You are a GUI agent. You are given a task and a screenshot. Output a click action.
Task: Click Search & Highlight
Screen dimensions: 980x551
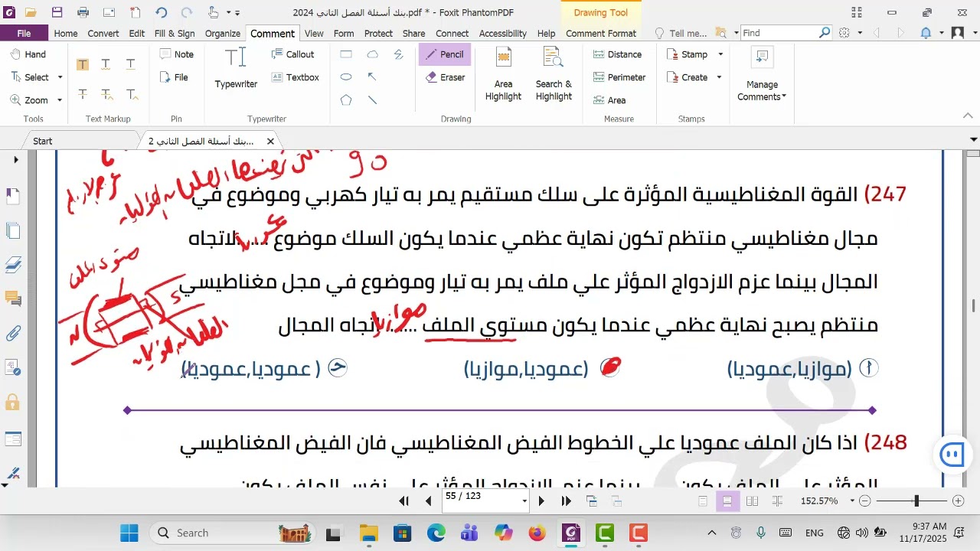tap(554, 73)
